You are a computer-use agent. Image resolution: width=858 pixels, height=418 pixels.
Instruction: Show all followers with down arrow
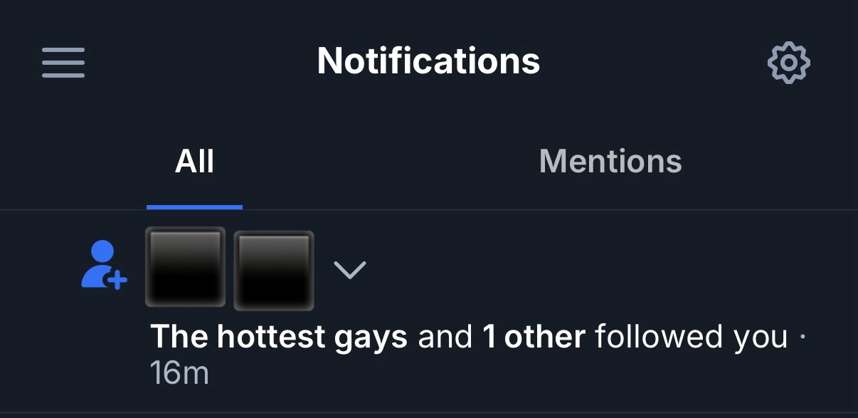coord(349,270)
